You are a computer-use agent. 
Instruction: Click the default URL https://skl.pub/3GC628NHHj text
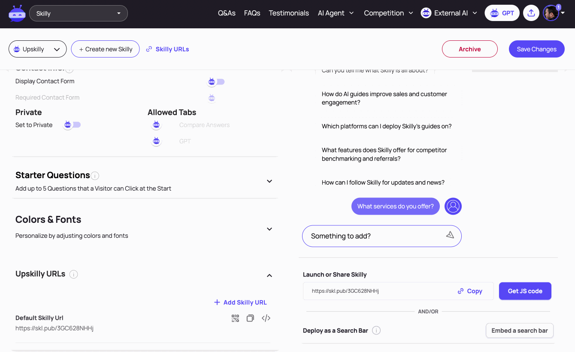[54, 328]
